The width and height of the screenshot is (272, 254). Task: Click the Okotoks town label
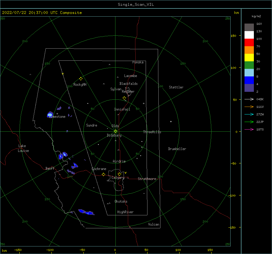[x=121, y=201]
